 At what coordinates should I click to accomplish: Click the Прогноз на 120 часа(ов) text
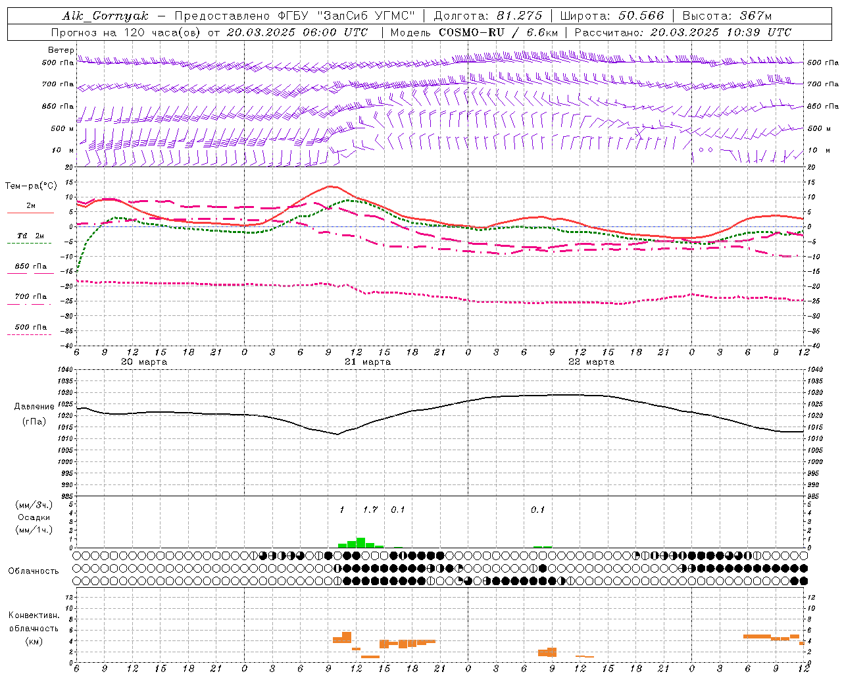(126, 32)
